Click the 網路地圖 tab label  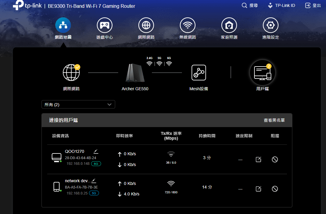pyautogui.click(x=63, y=37)
